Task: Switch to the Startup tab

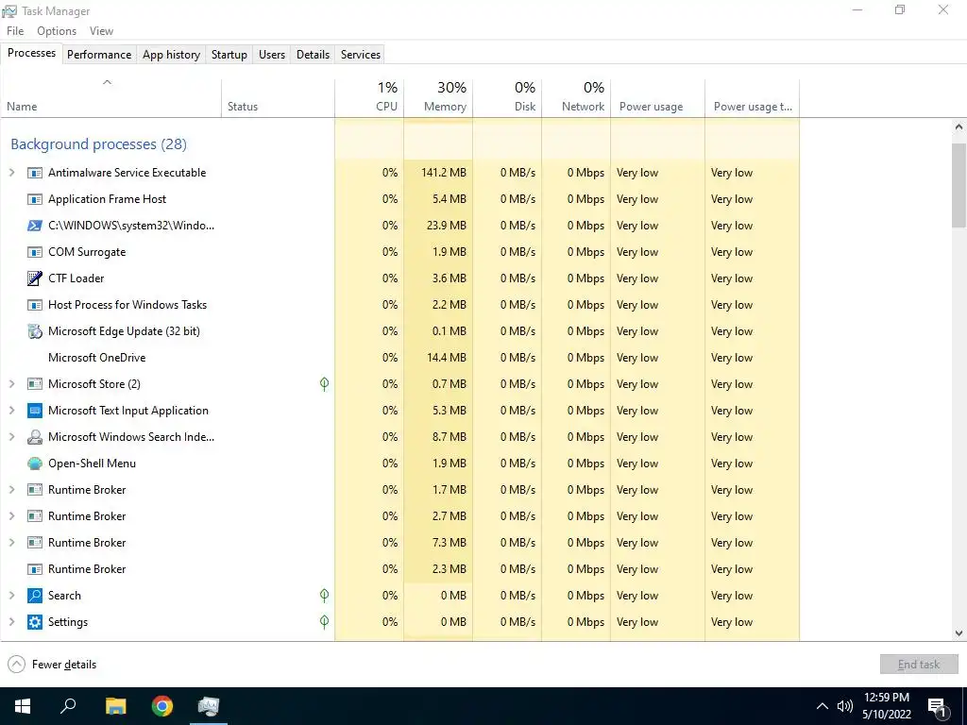Action: coord(229,54)
